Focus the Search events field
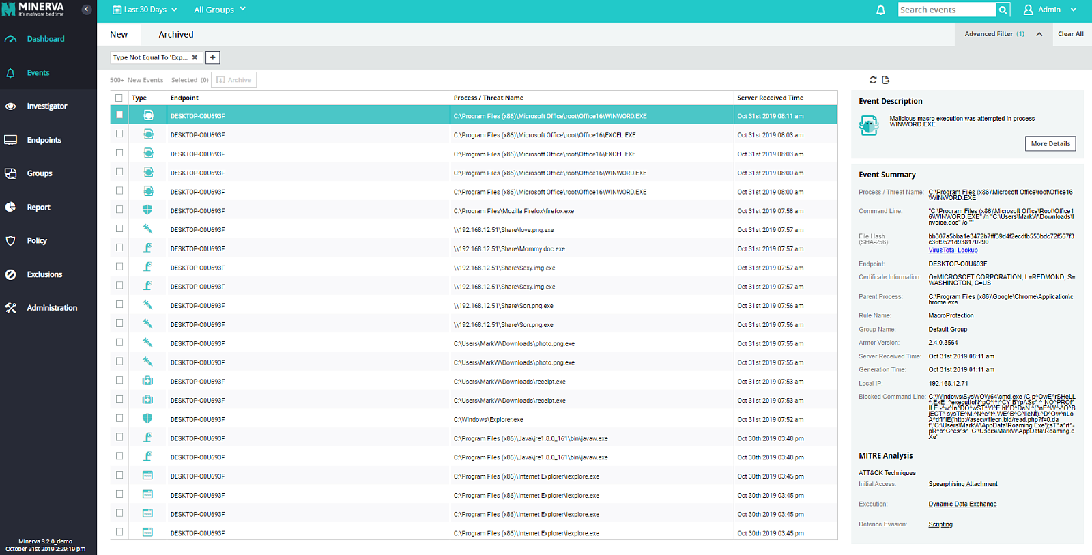1092x555 pixels. tap(947, 10)
